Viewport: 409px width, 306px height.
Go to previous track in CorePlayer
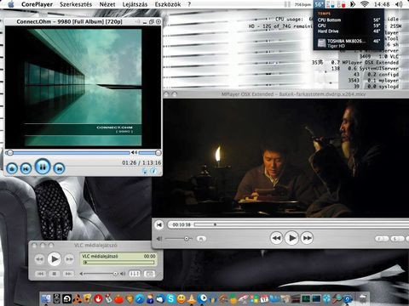click(26, 168)
